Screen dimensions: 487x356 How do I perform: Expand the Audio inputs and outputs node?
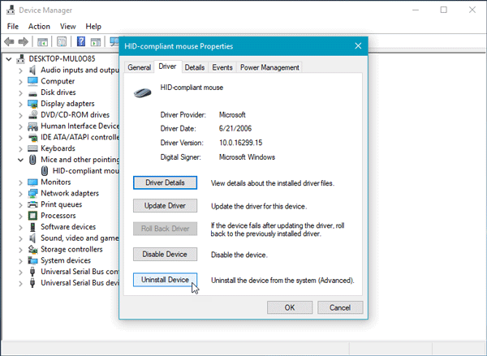(20, 71)
